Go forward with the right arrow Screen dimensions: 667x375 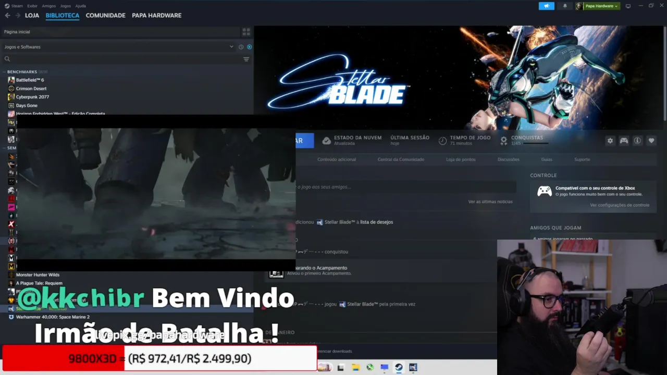(x=18, y=16)
